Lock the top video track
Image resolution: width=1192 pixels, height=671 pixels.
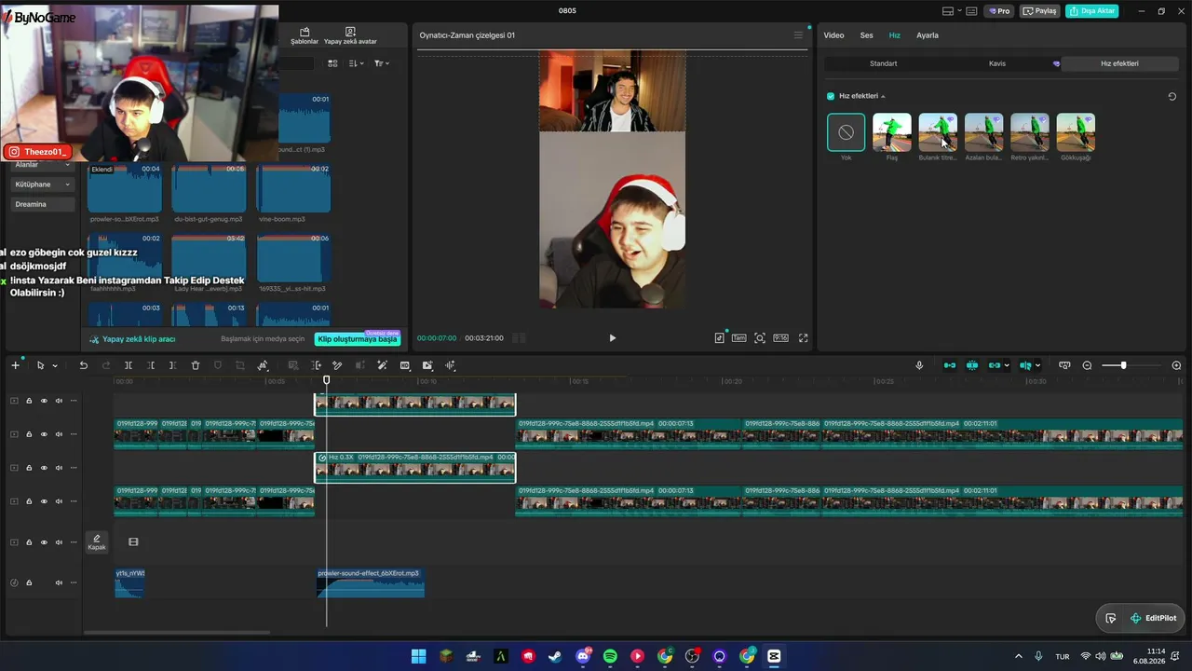coord(29,401)
